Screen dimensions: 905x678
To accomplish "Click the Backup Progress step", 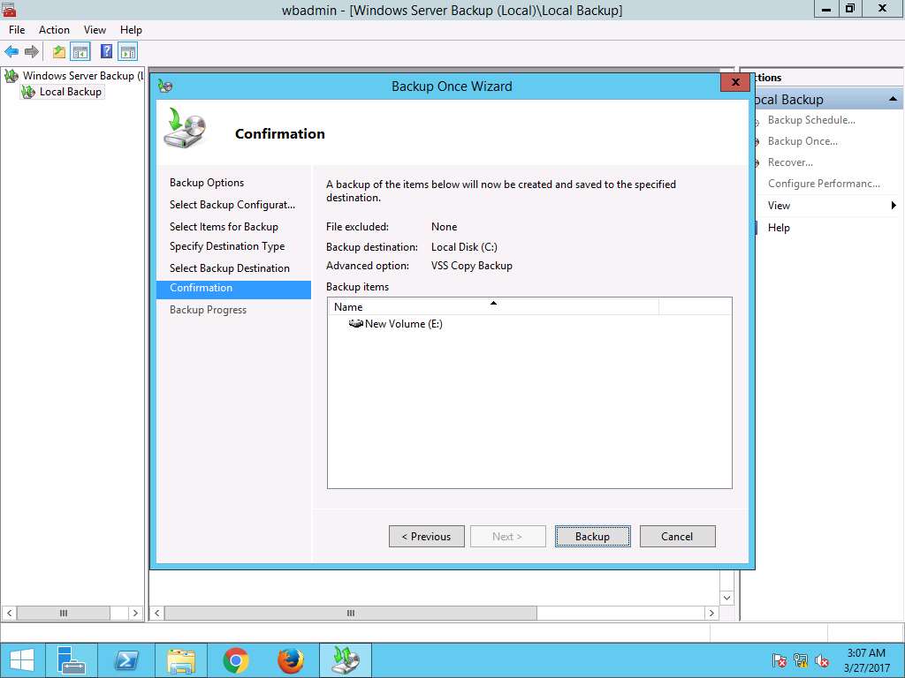I will tap(208, 310).
